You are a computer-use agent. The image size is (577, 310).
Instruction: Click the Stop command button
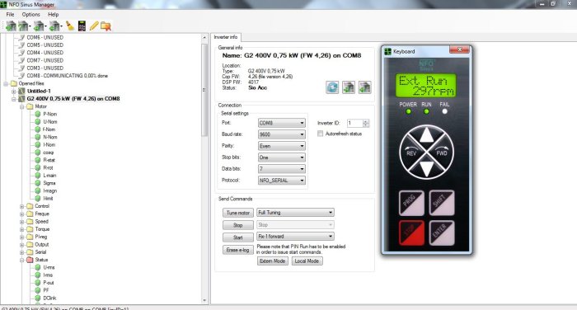tap(238, 225)
